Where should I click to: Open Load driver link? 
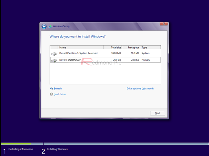point(60,94)
